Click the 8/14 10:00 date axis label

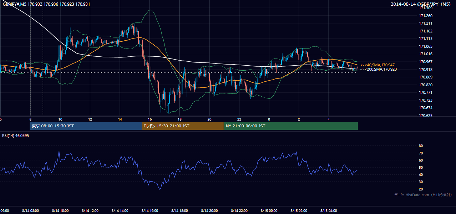[60, 210]
